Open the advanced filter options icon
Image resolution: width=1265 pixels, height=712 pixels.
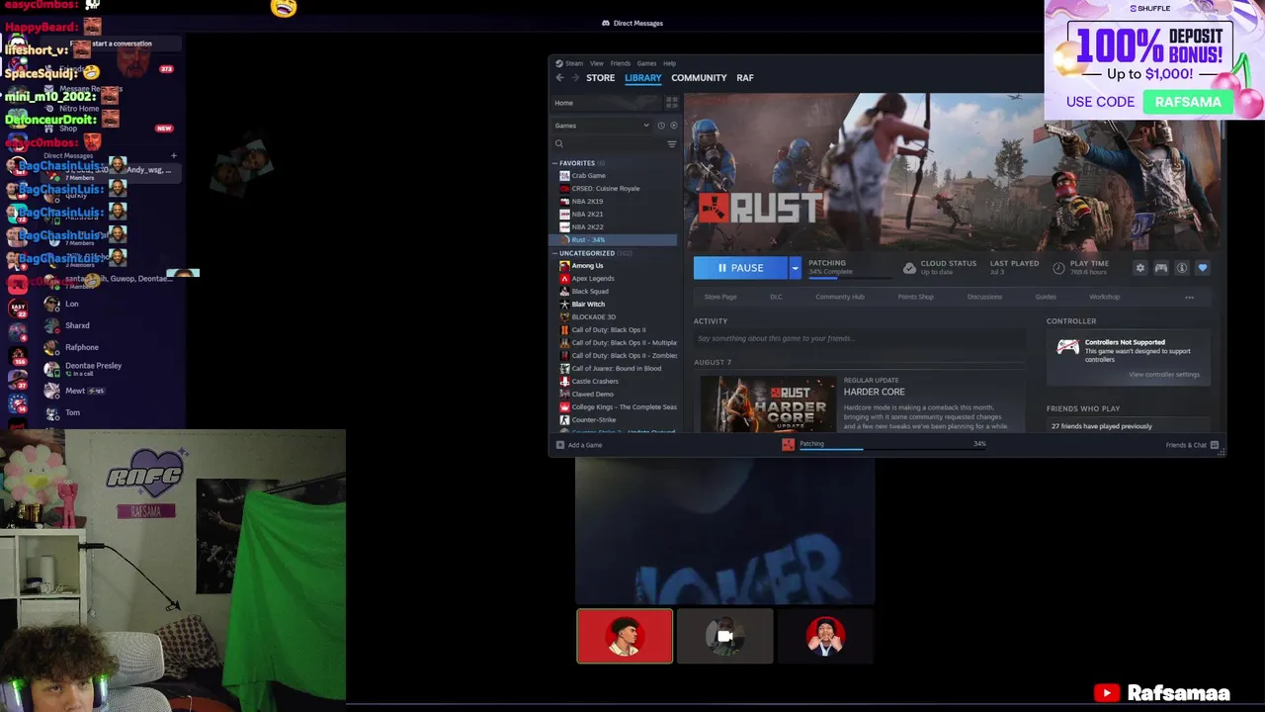pyautogui.click(x=672, y=144)
